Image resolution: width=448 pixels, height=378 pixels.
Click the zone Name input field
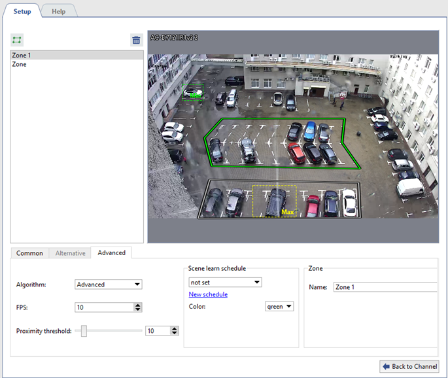tap(385, 287)
